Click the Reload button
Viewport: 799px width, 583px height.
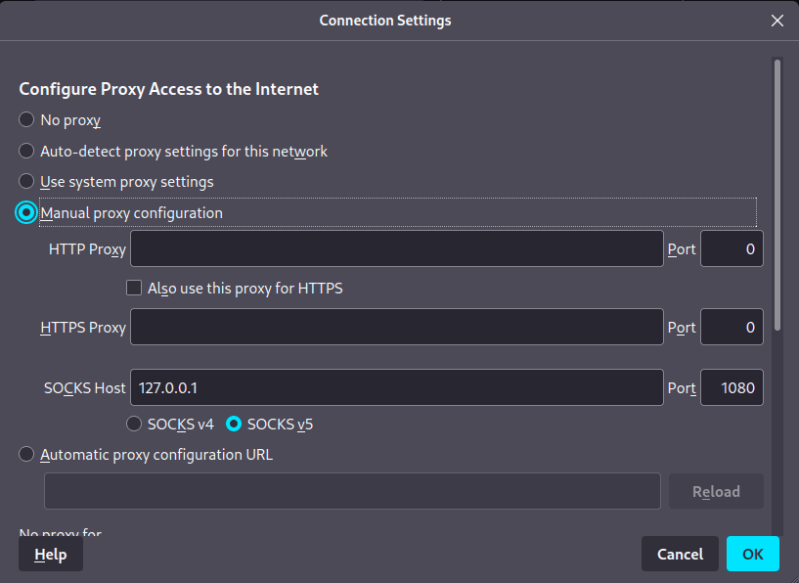[716, 491]
